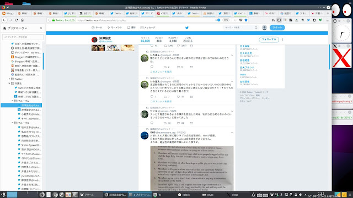Click the blue Twitter extension toolbar icon

click(308, 20)
